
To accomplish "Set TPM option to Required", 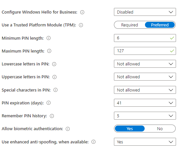I will pyautogui.click(x=129, y=25).
